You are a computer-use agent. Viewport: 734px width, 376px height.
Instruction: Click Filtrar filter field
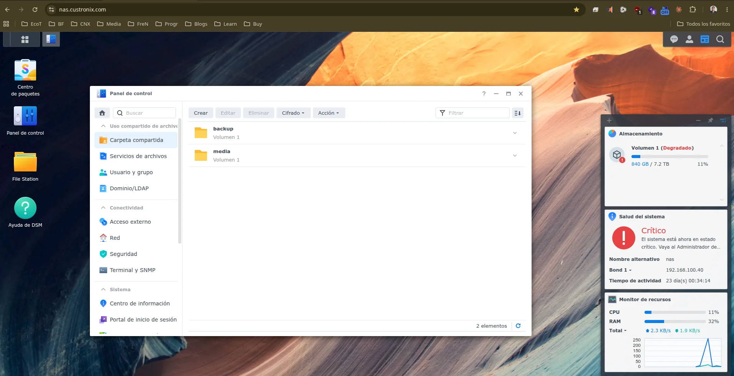click(472, 113)
